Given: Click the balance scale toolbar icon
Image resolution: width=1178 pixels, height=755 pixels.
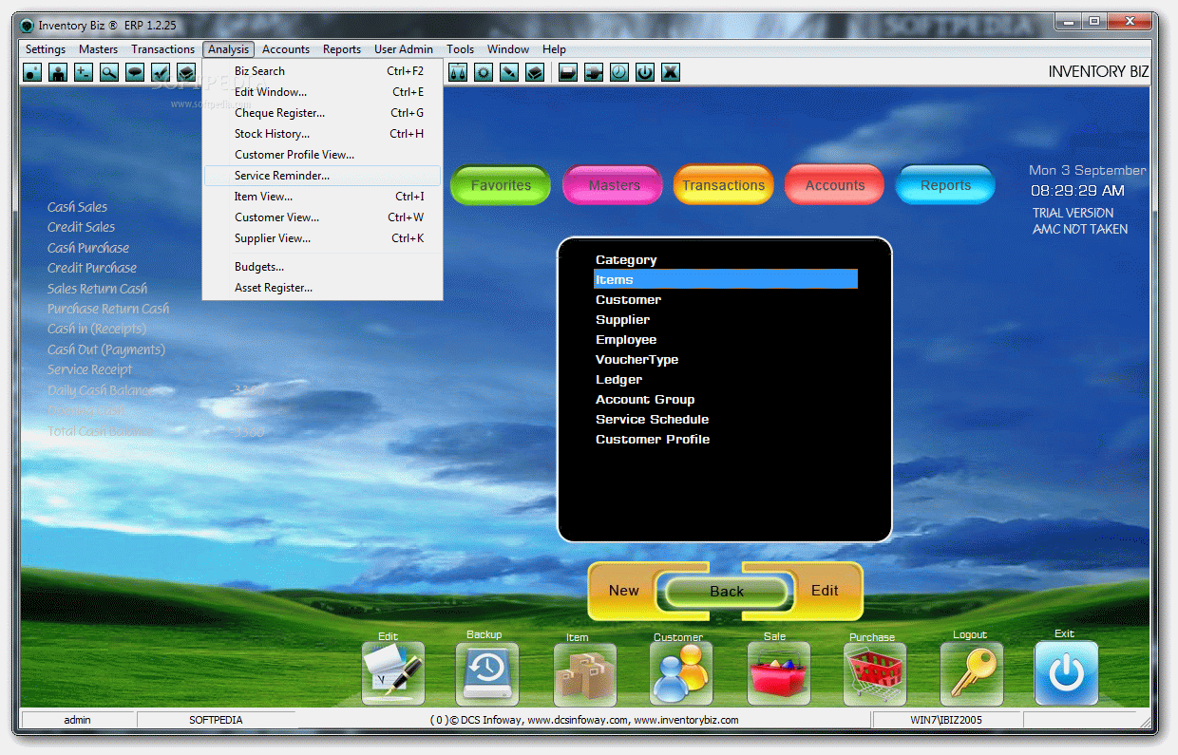Looking at the screenshot, I should [x=458, y=71].
